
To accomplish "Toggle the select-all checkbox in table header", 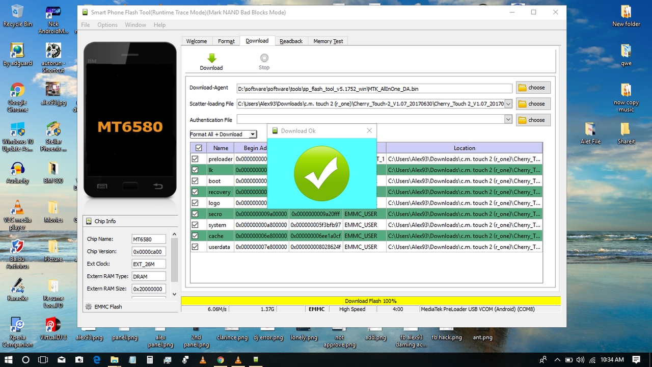I will tap(199, 148).
